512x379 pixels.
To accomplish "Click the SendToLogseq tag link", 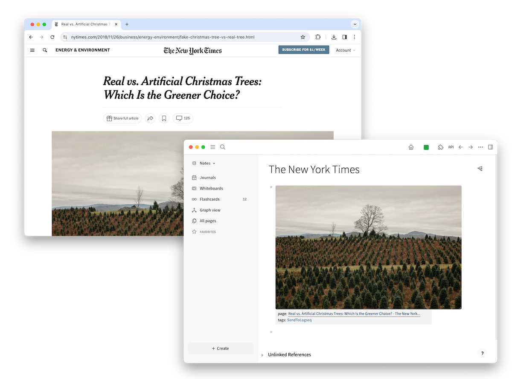I will point(300,320).
